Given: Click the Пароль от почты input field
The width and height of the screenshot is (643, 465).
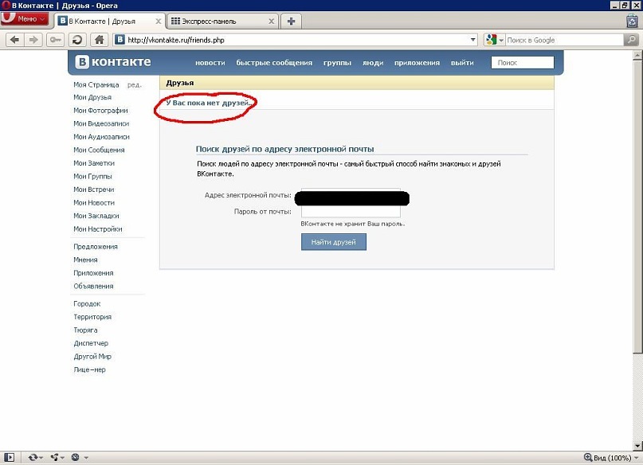Looking at the screenshot, I should (351, 211).
